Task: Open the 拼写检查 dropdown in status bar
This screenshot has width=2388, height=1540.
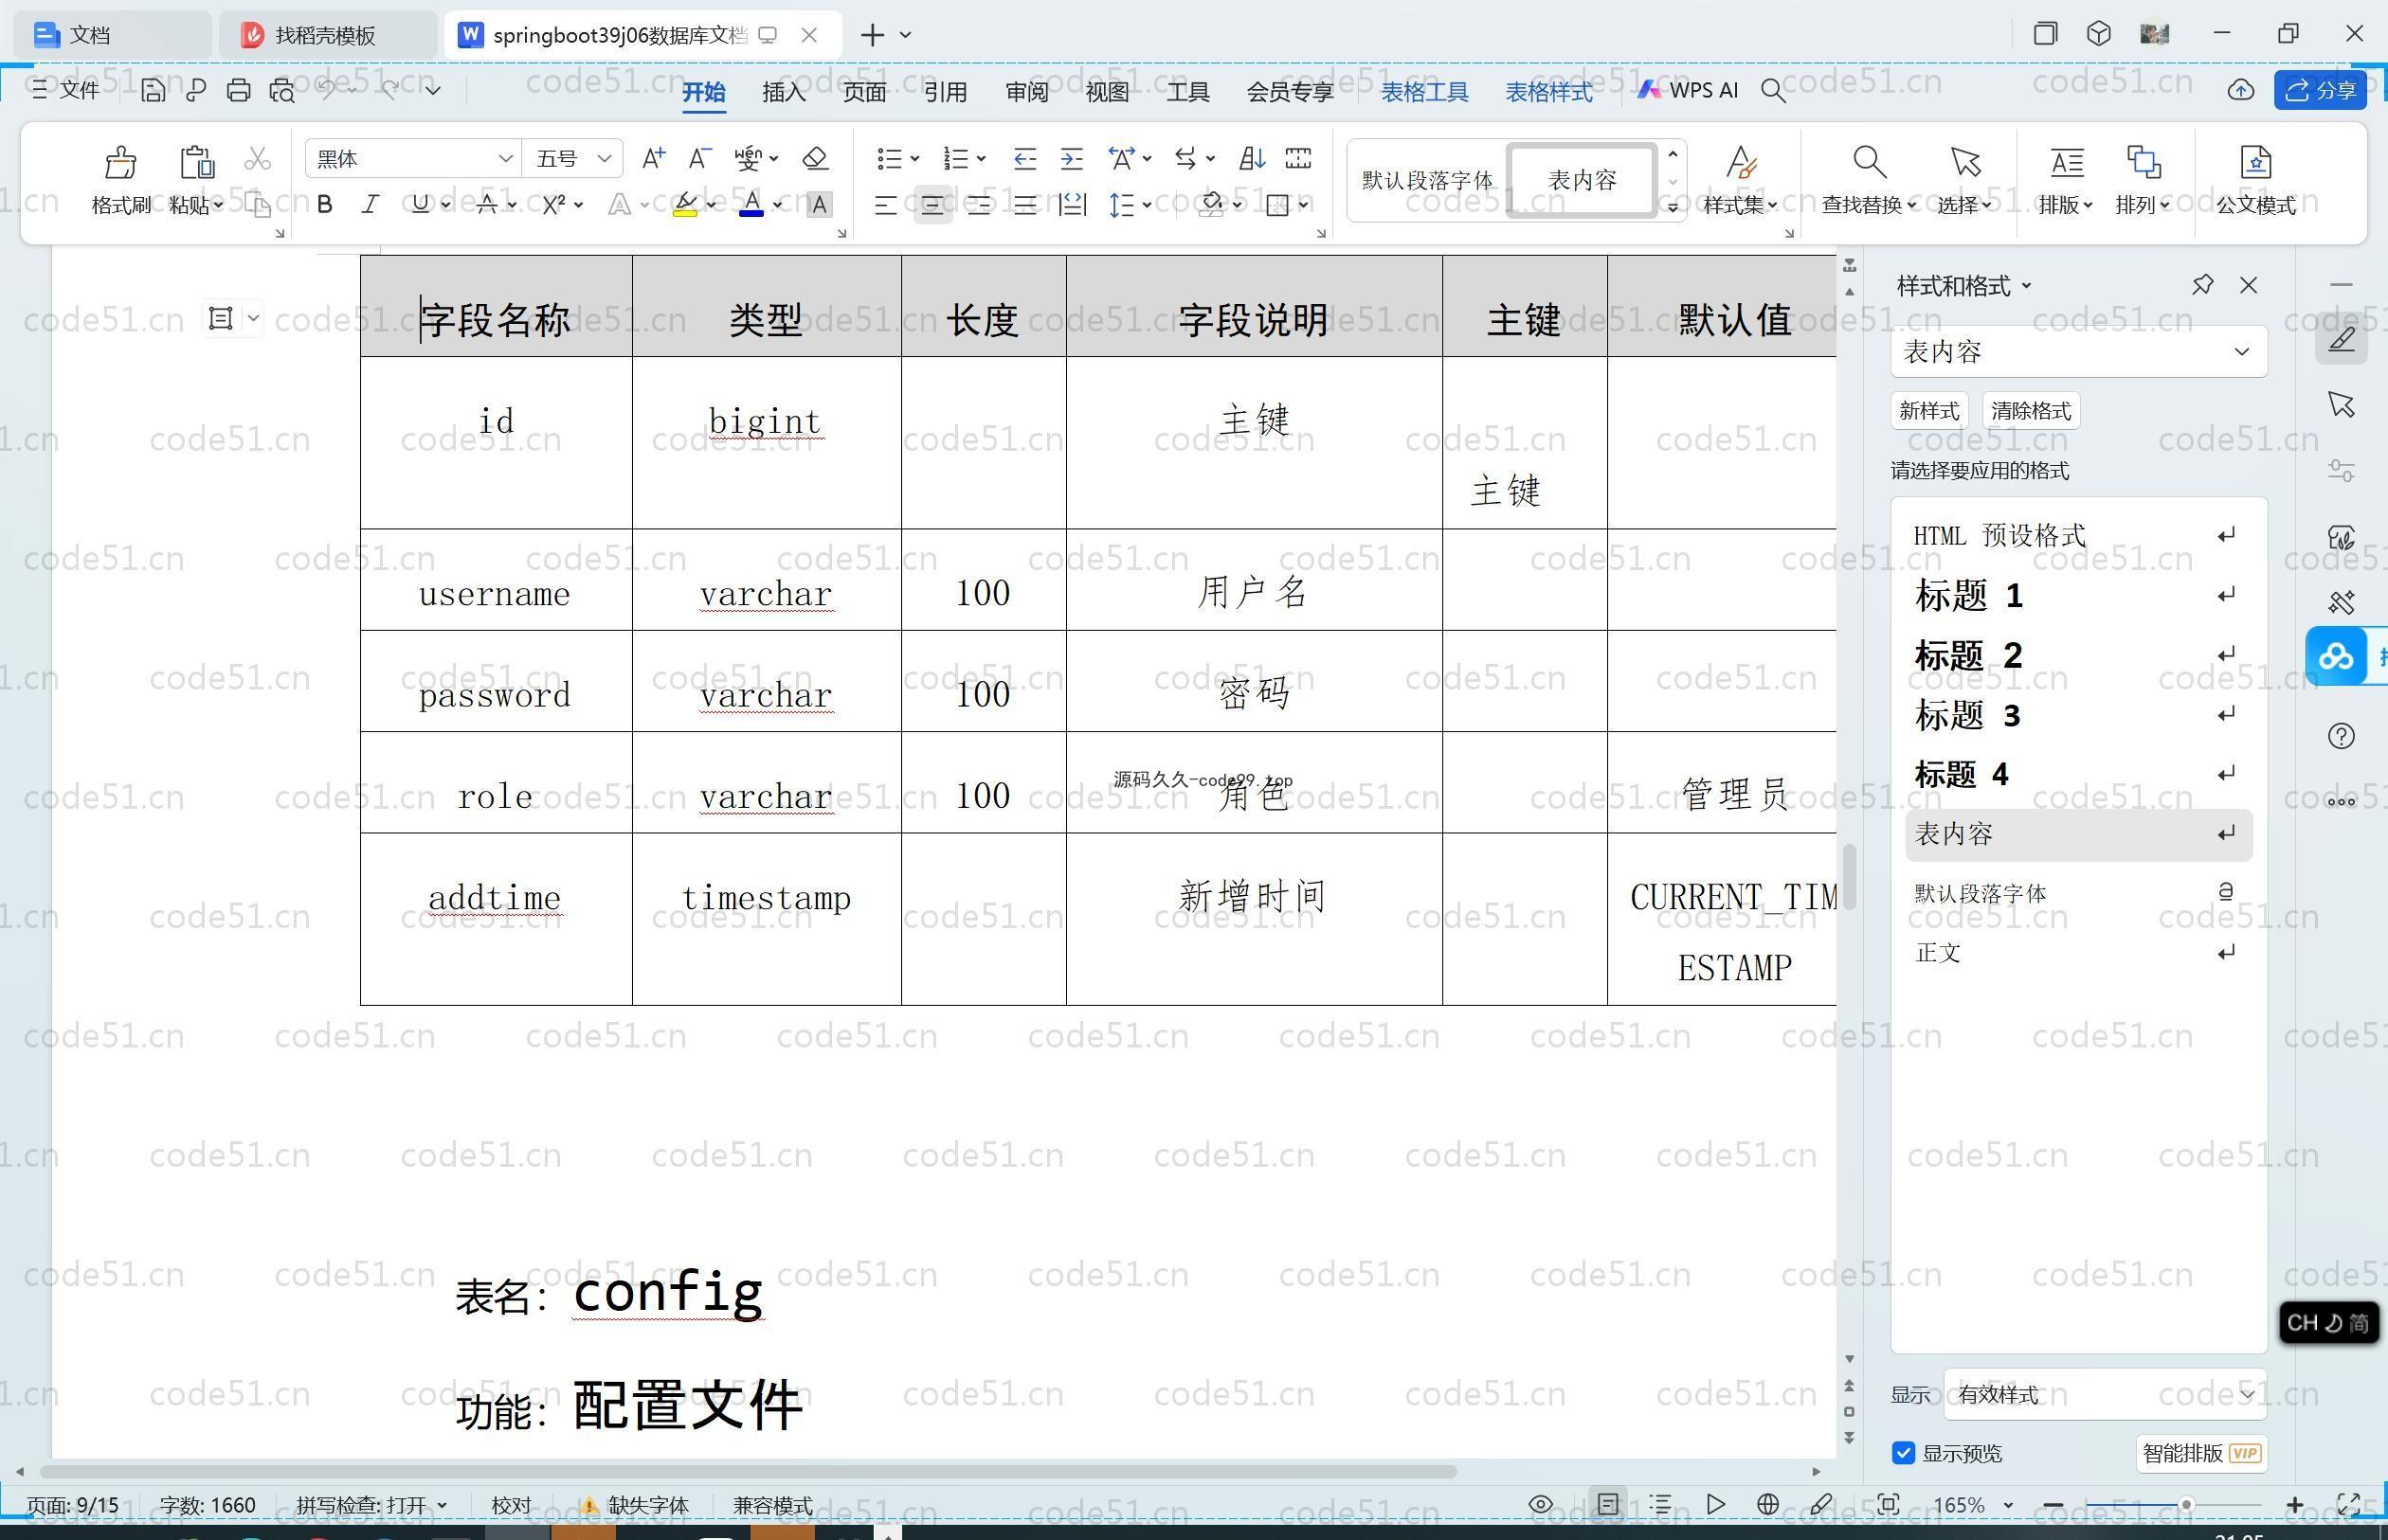Action: 371,1505
